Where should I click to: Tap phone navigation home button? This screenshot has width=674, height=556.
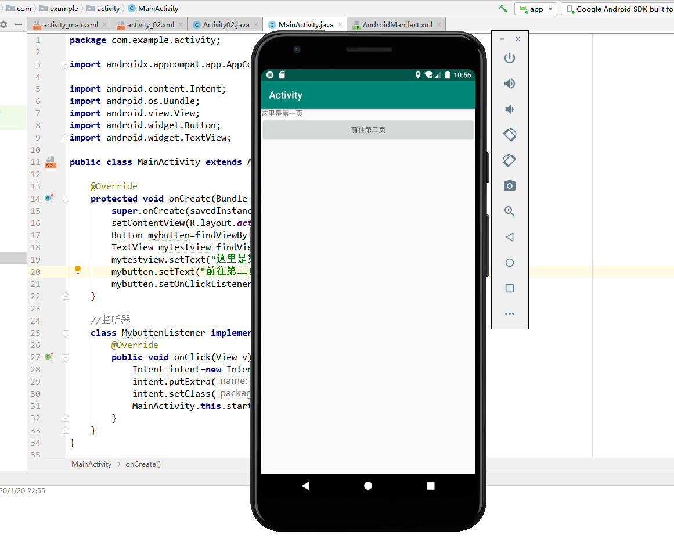point(368,486)
